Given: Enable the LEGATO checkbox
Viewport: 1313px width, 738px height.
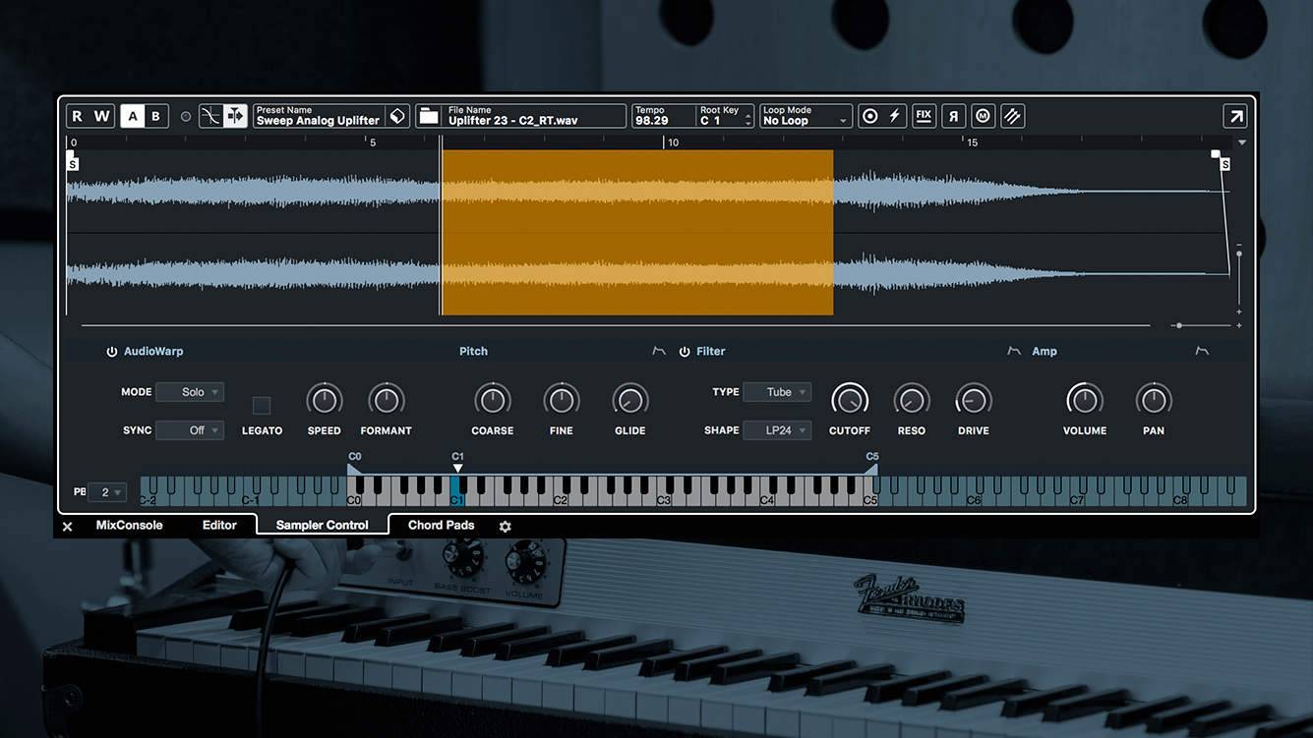Looking at the screenshot, I should (262, 405).
